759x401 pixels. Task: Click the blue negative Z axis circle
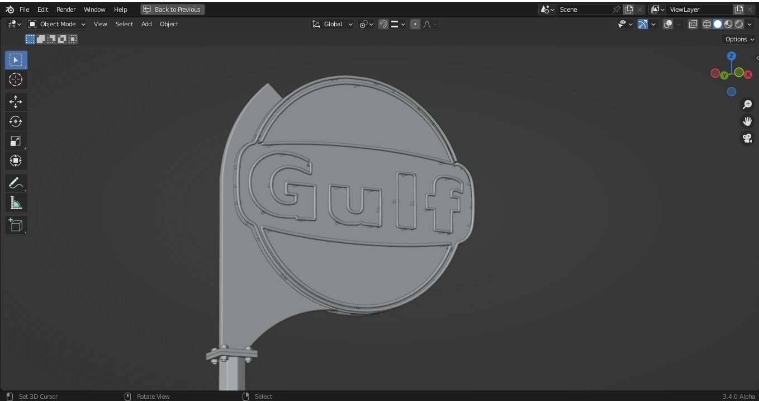click(x=732, y=92)
